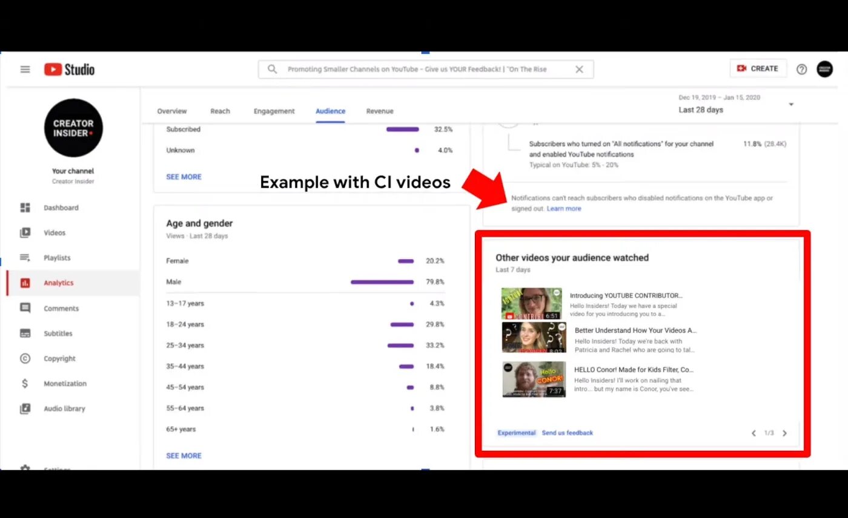The height and width of the screenshot is (518, 848).
Task: Open Subtitles in the sidebar
Action: (x=73, y=333)
